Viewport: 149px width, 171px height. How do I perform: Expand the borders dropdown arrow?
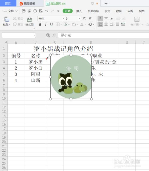tap(61, 24)
